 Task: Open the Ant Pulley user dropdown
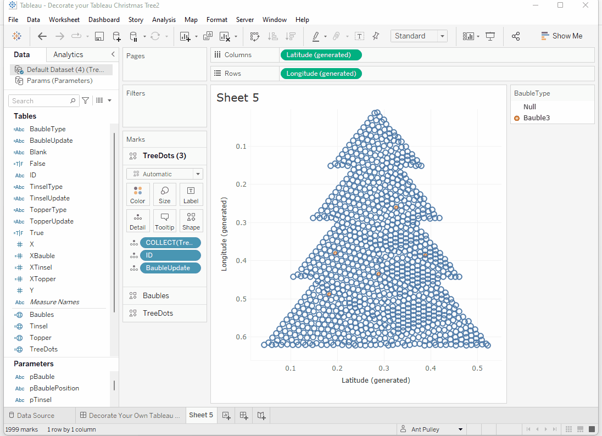point(432,429)
